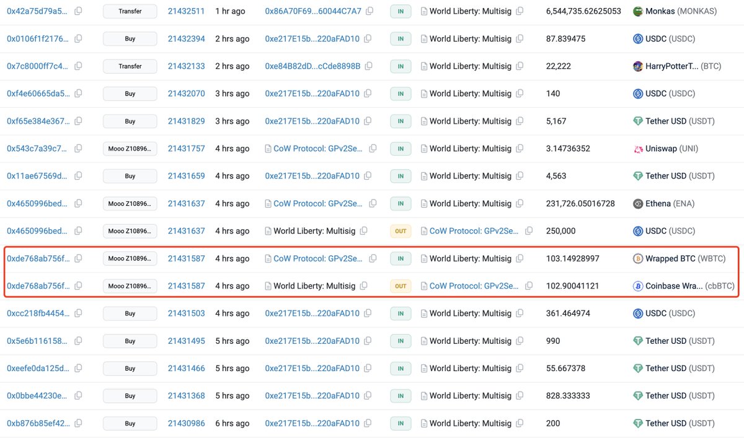744x443 pixels.
Task: View block 21431503
Action: (x=186, y=314)
